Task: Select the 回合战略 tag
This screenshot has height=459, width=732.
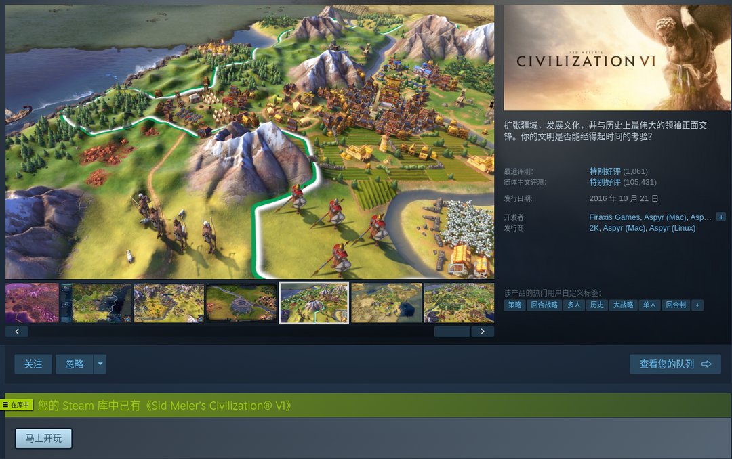Action: pyautogui.click(x=544, y=305)
